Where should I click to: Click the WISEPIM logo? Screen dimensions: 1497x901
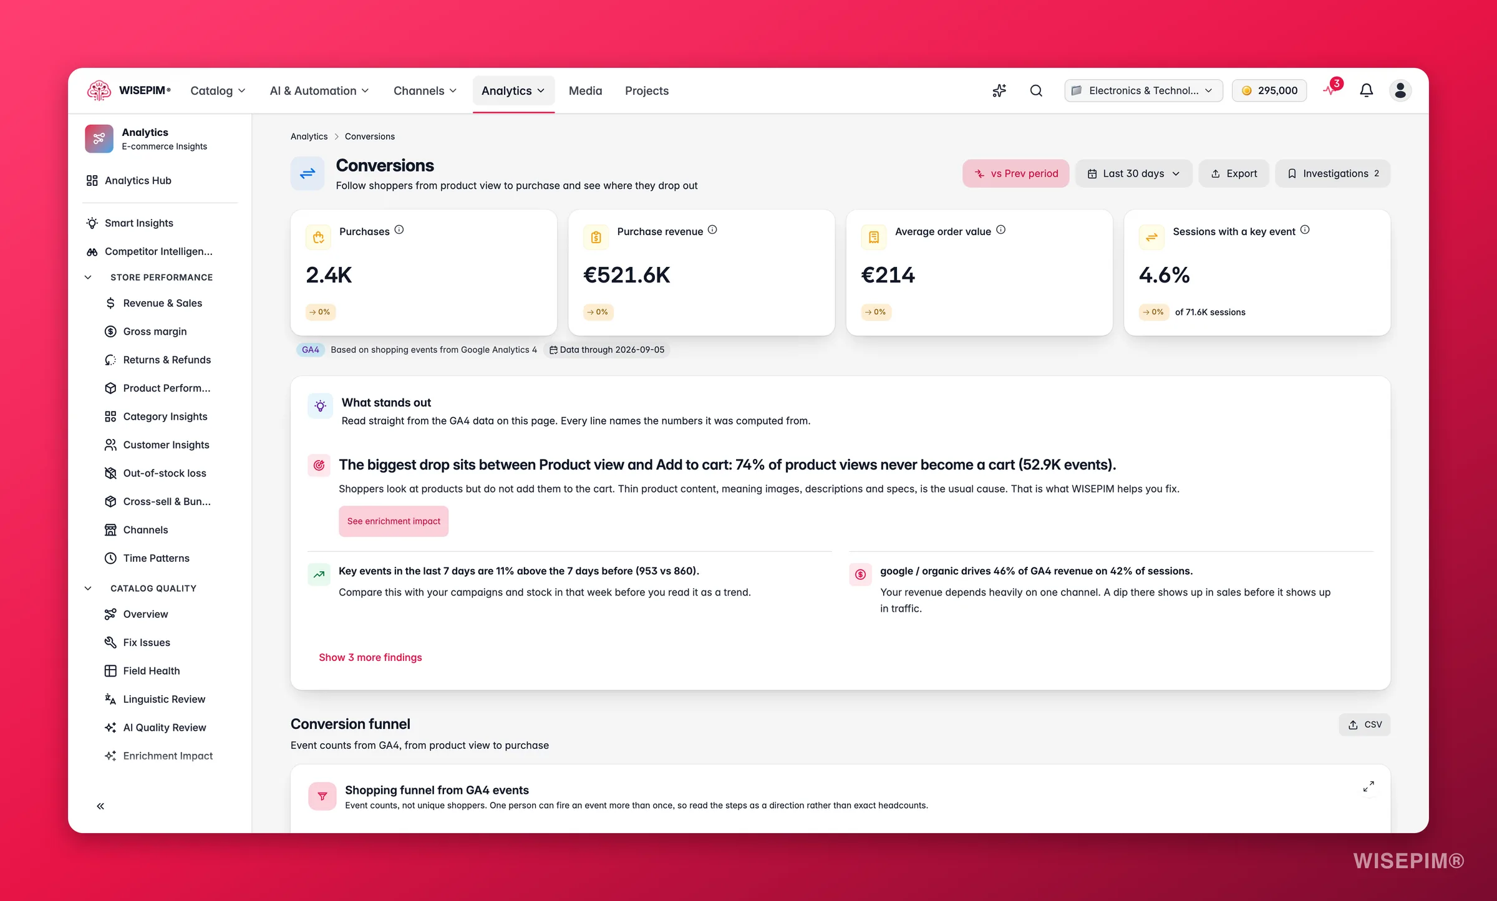tap(128, 90)
